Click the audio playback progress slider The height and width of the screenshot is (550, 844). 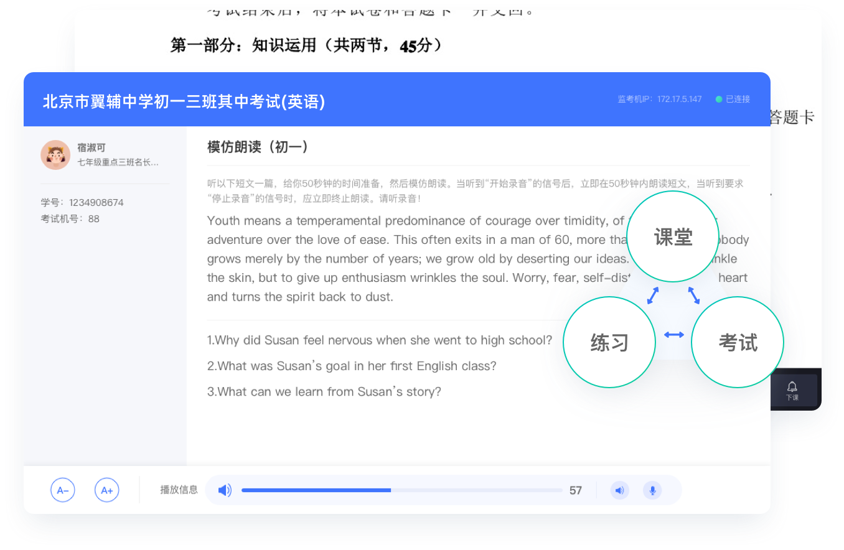(401, 490)
